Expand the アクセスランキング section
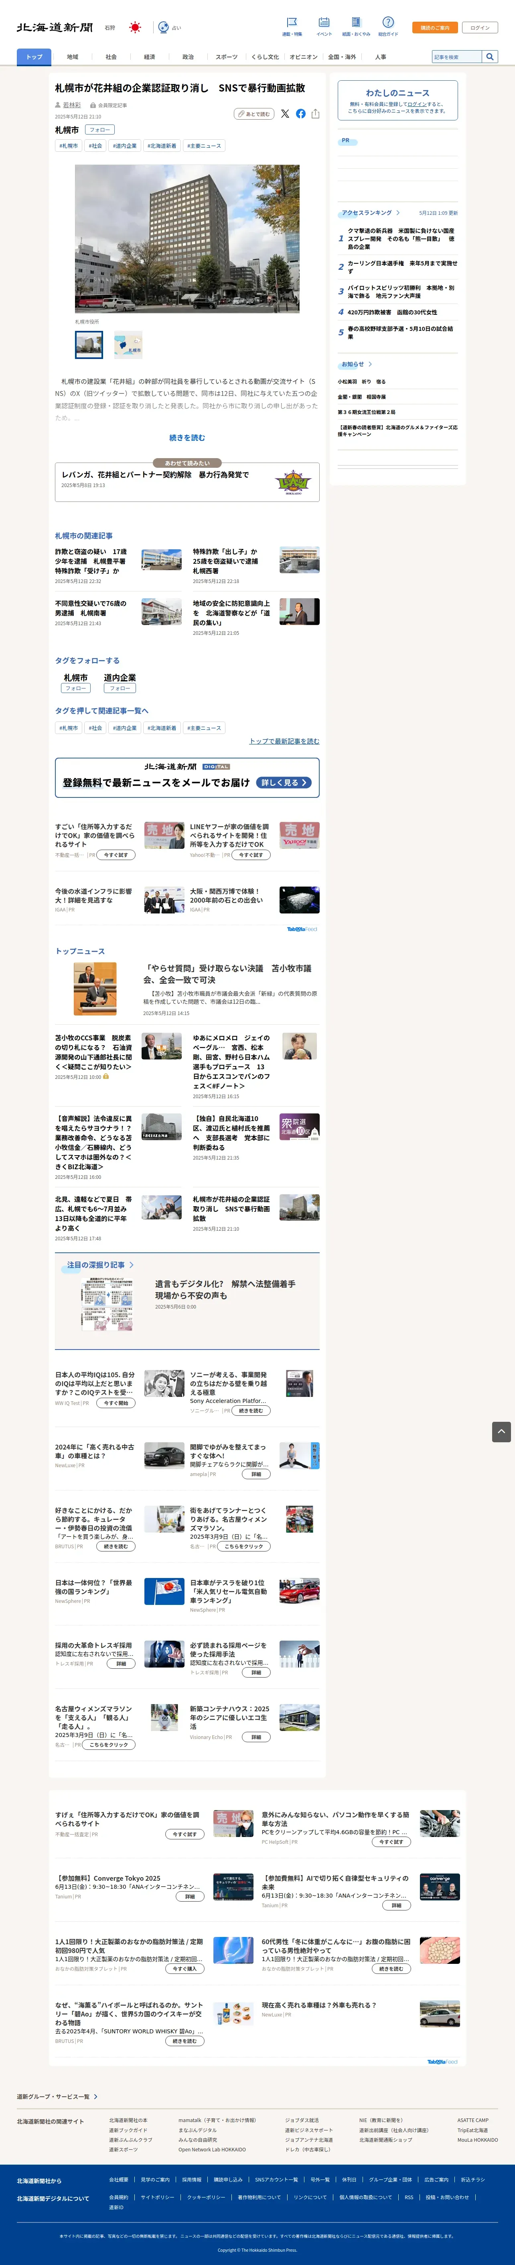This screenshot has width=515, height=2265. click(398, 213)
